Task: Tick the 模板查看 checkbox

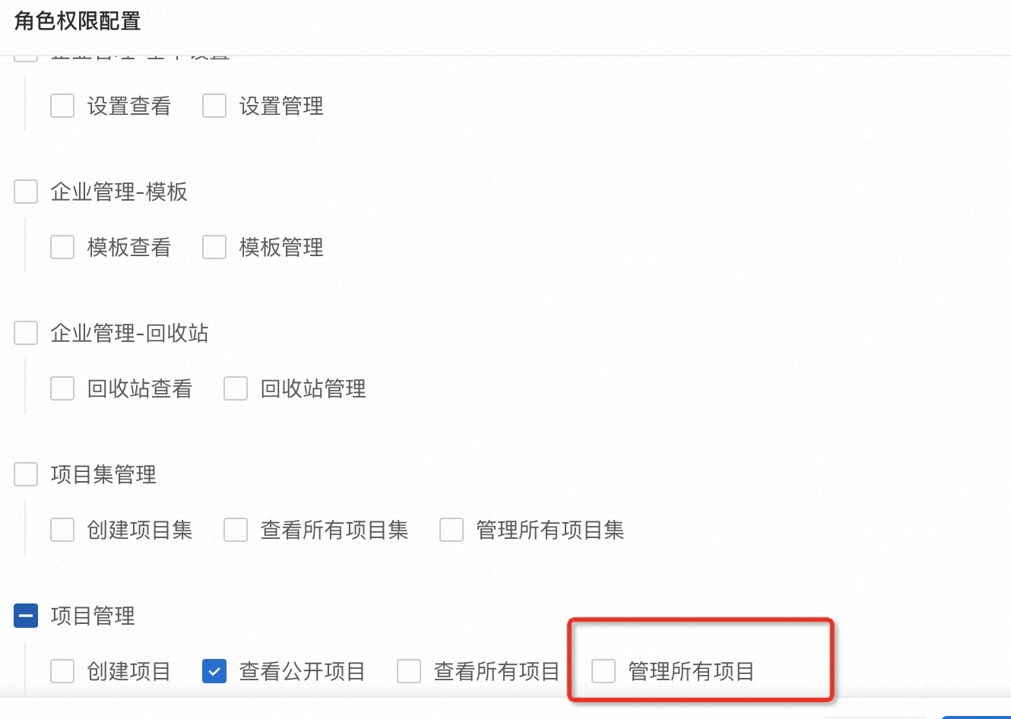Action: click(62, 247)
